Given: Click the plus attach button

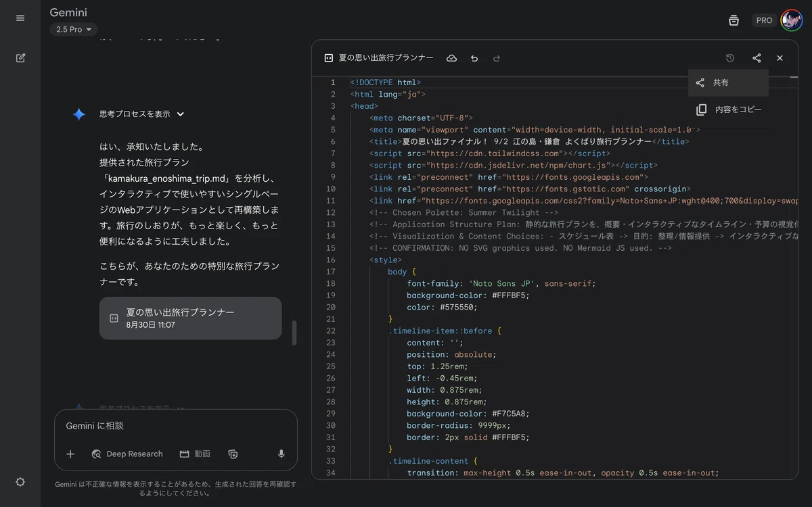Looking at the screenshot, I should point(70,454).
